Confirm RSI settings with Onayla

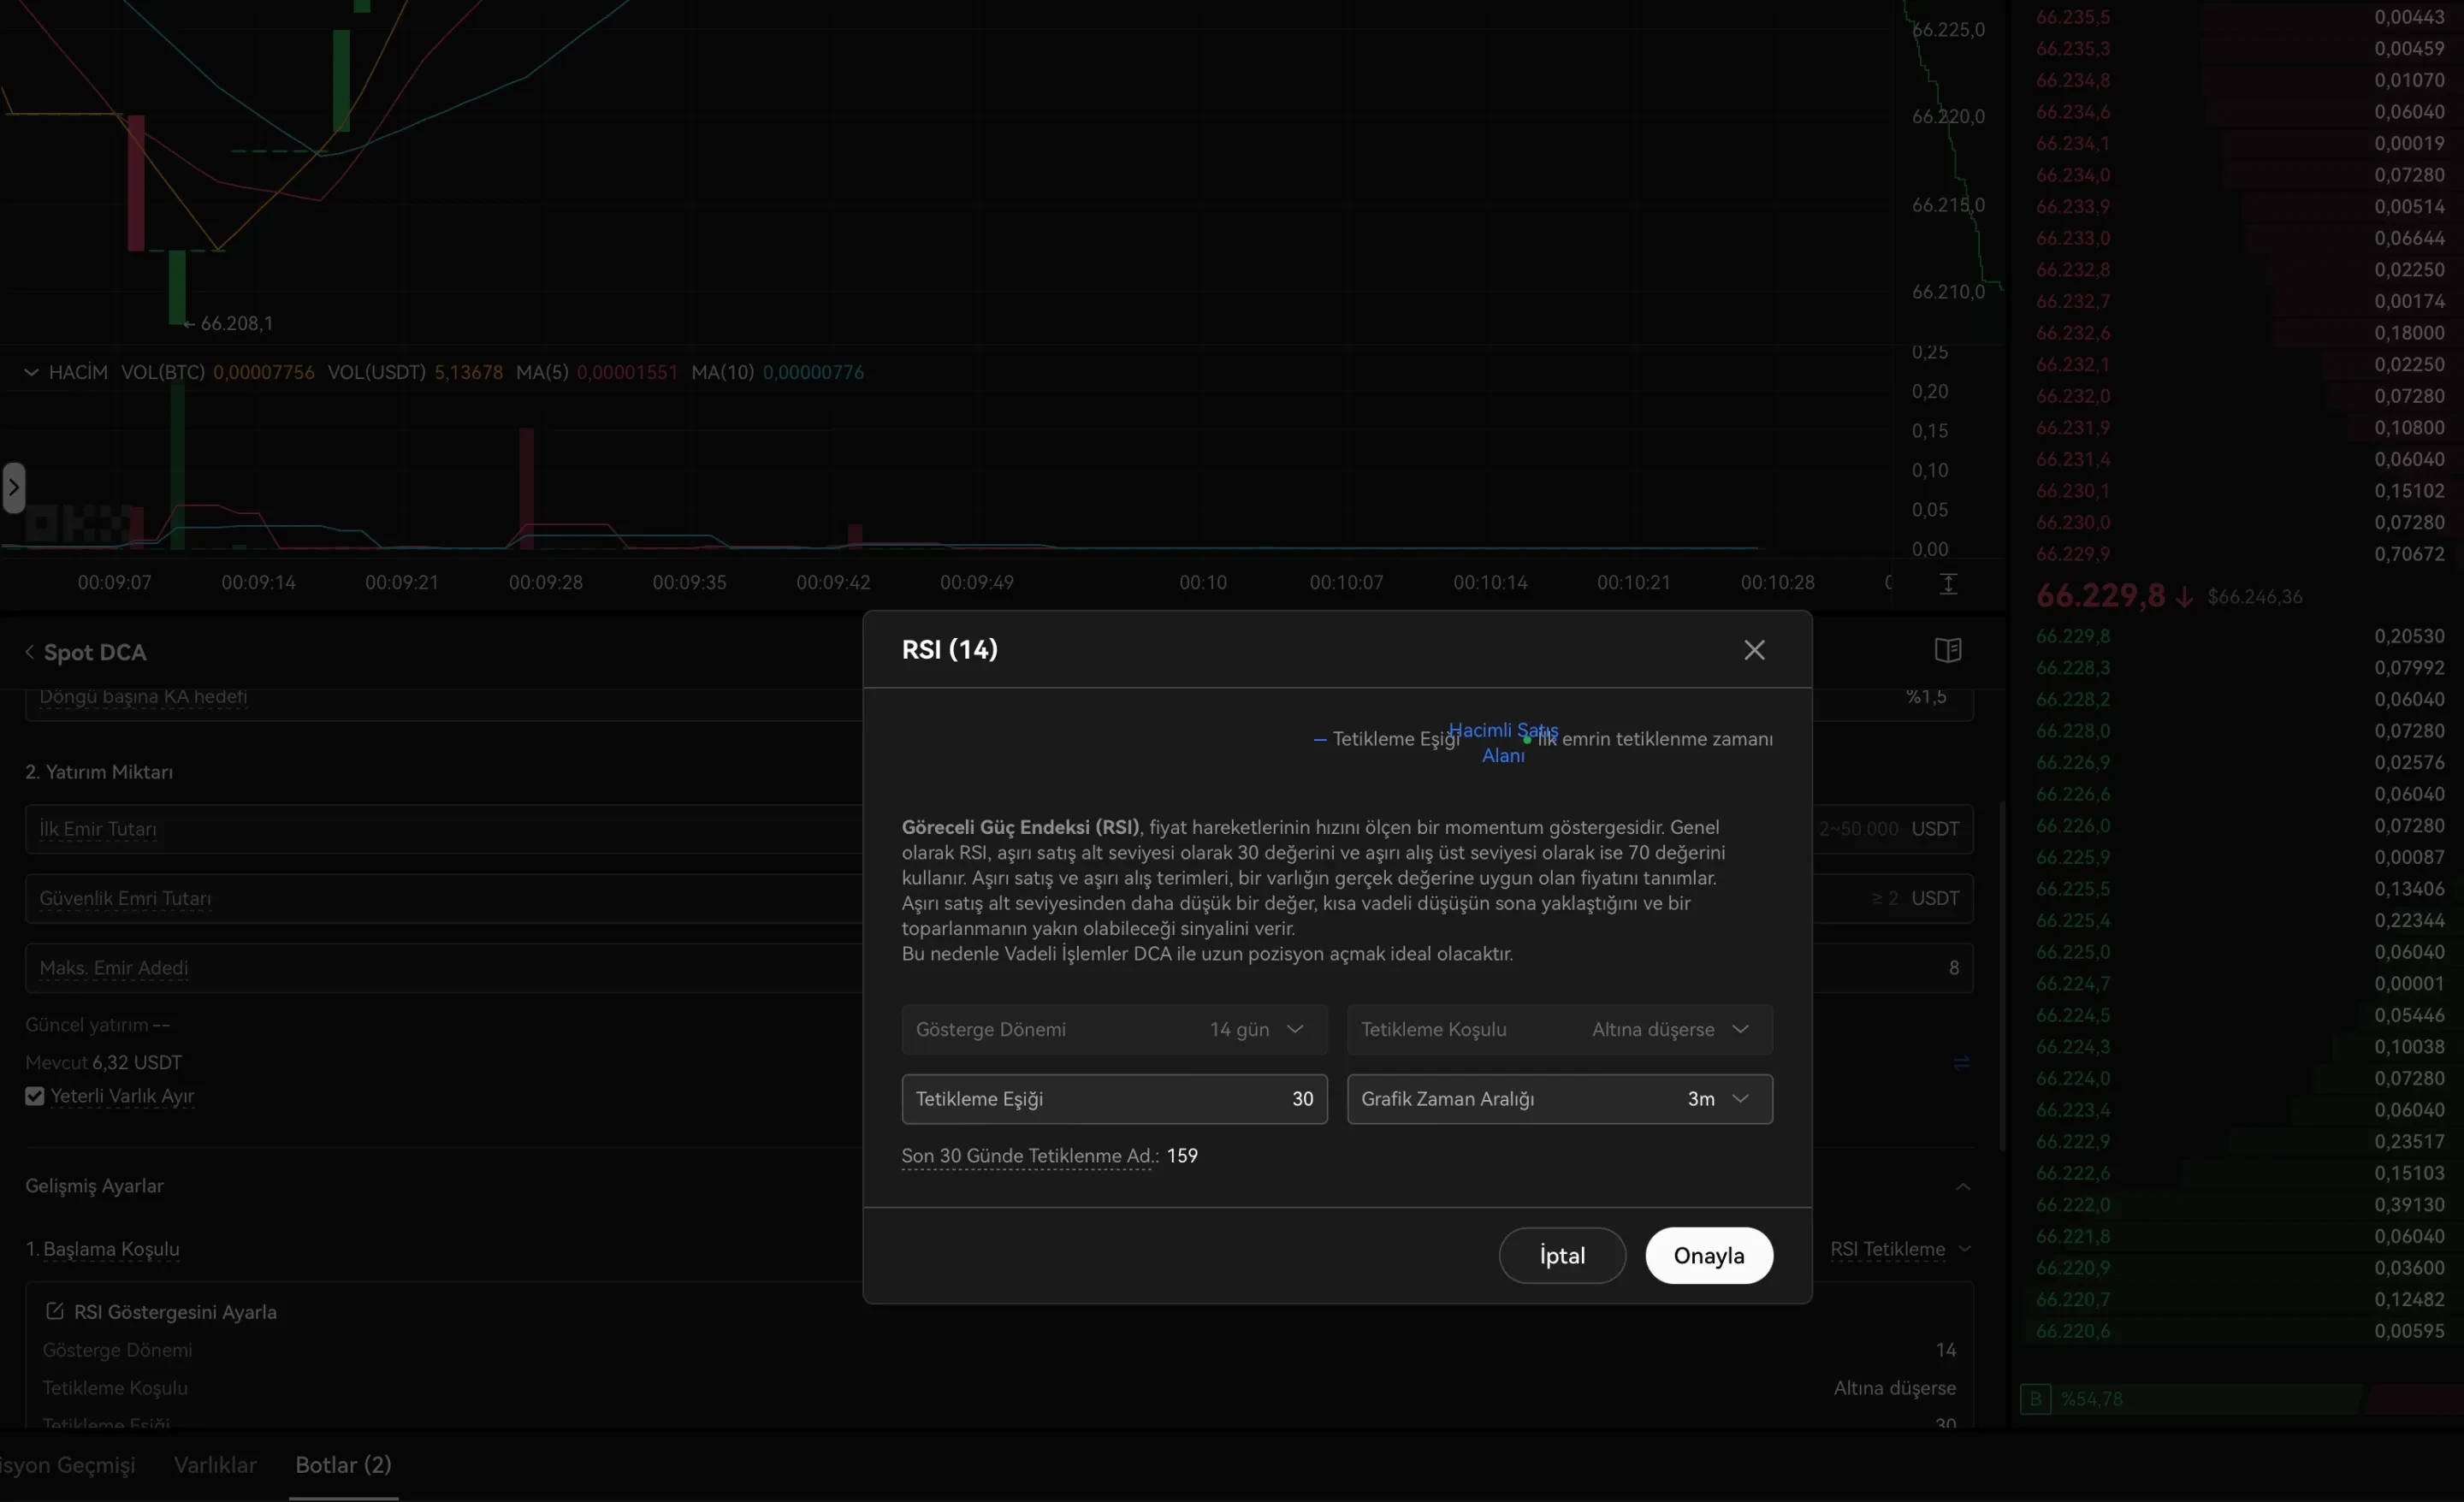click(x=1709, y=1255)
